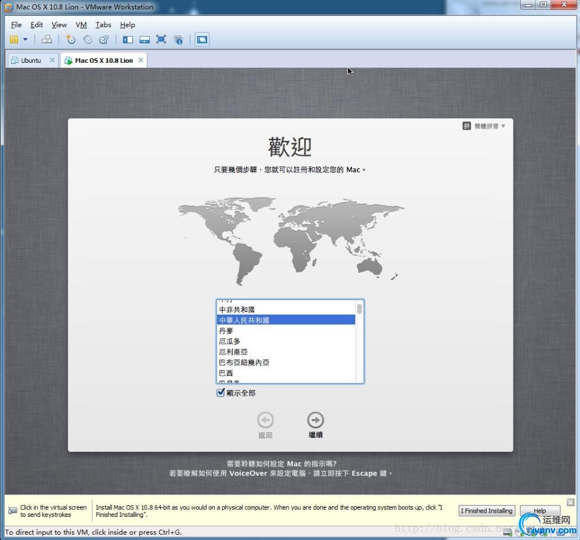Click the running VM icon on Lion tab
The image size is (580, 540).
[68, 60]
